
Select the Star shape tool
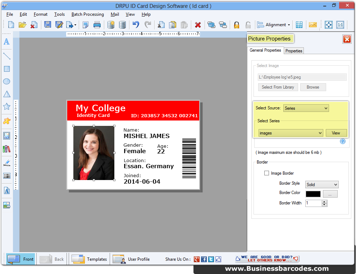coord(6,106)
